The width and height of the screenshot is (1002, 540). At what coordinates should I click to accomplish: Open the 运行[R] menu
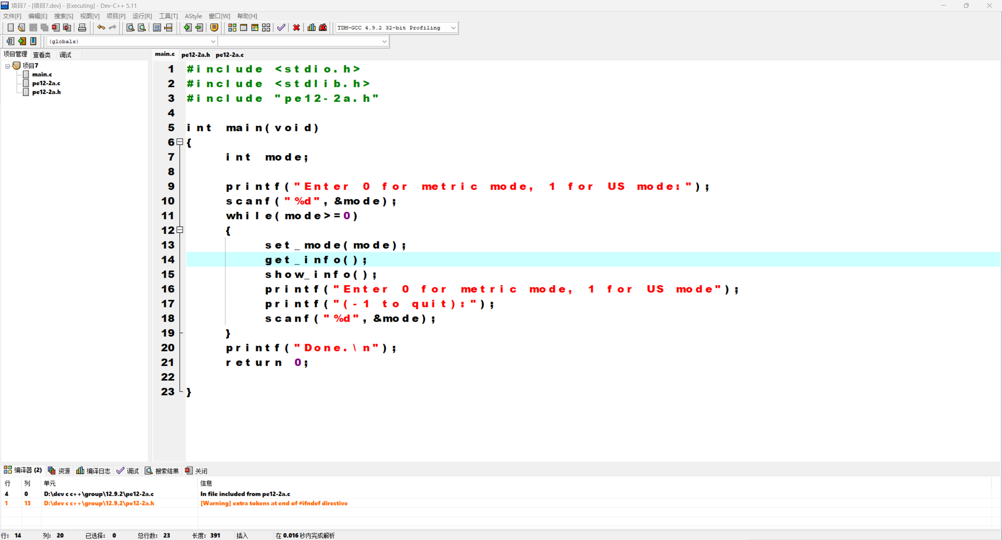142,16
